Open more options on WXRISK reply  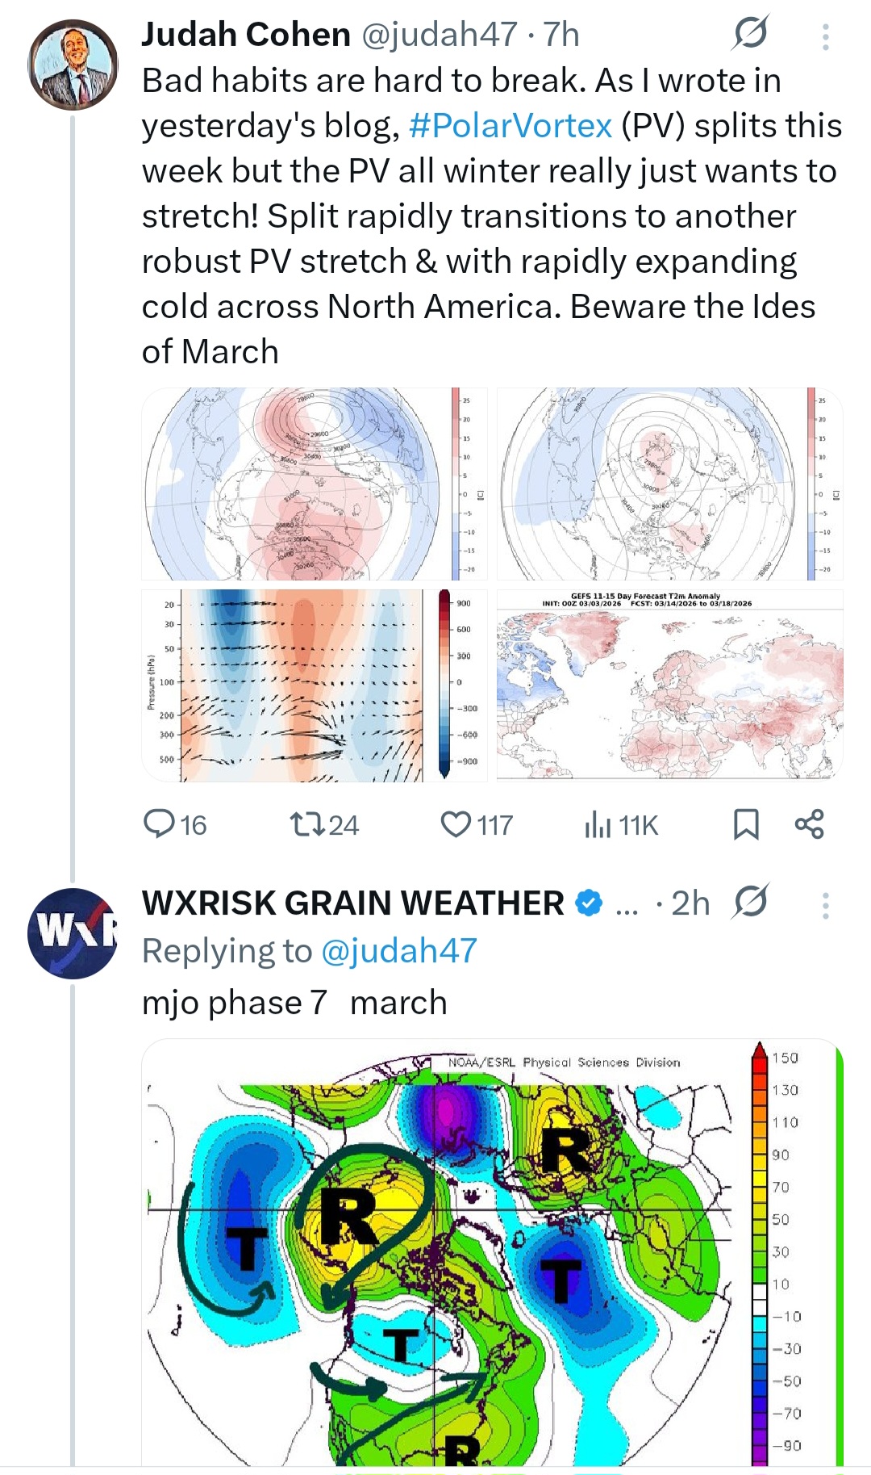point(825,905)
